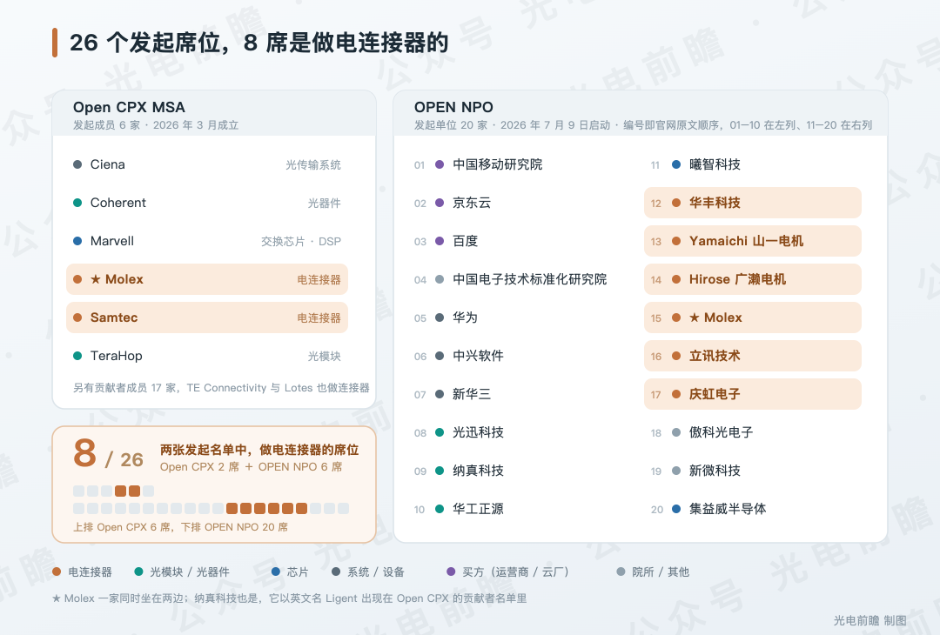Click the blue 芯片 legend dot
The width and height of the screenshot is (940, 635).
tap(276, 572)
